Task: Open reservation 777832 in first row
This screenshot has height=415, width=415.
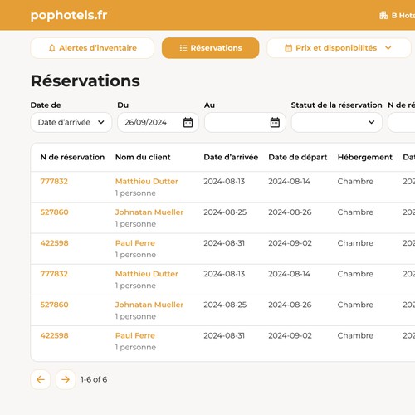Action: [x=54, y=182]
